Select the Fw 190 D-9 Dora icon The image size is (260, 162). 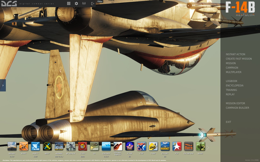[x=188, y=146]
